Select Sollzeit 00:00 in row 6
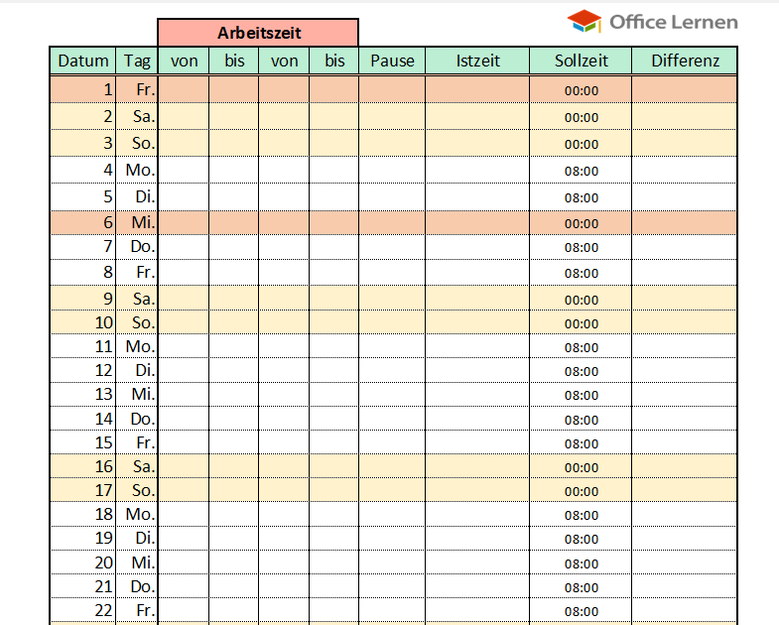 (x=581, y=223)
